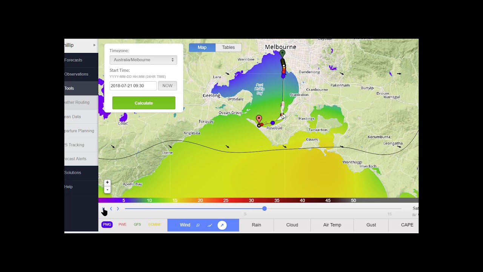Image resolution: width=483 pixels, height=272 pixels.
Task: Switch to the Map view tab
Action: (202, 47)
